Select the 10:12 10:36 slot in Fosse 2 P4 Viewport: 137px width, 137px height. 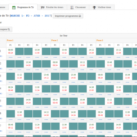pyautogui.click(x=82, y=64)
